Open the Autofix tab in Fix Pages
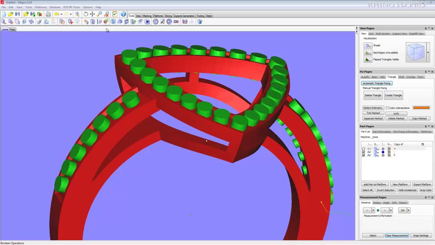435x245 pixels. 365,77
